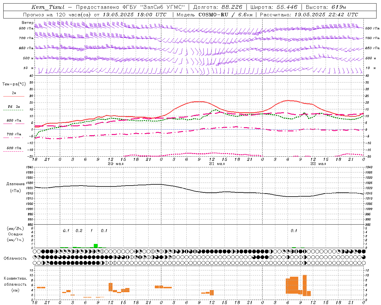Click the (гПа) pressure unit label

click(15, 191)
